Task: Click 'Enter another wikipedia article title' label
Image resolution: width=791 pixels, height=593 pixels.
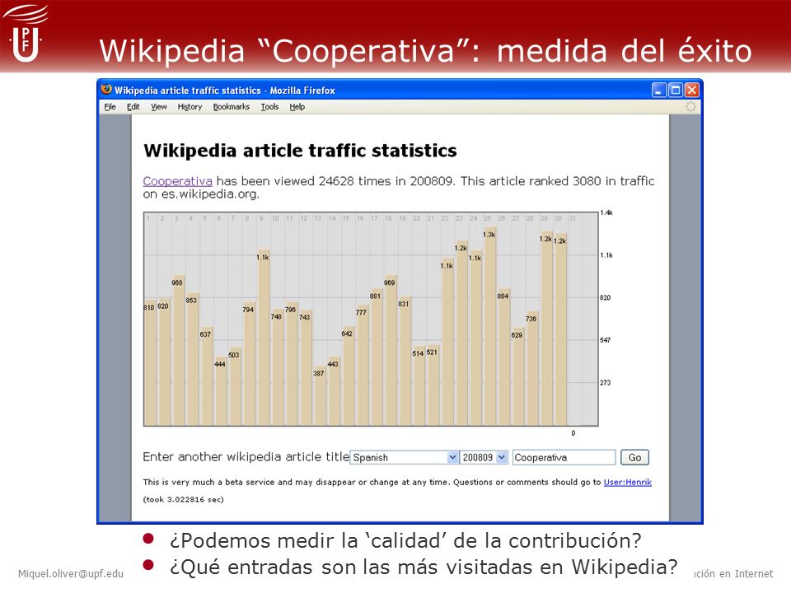Action: point(246,457)
